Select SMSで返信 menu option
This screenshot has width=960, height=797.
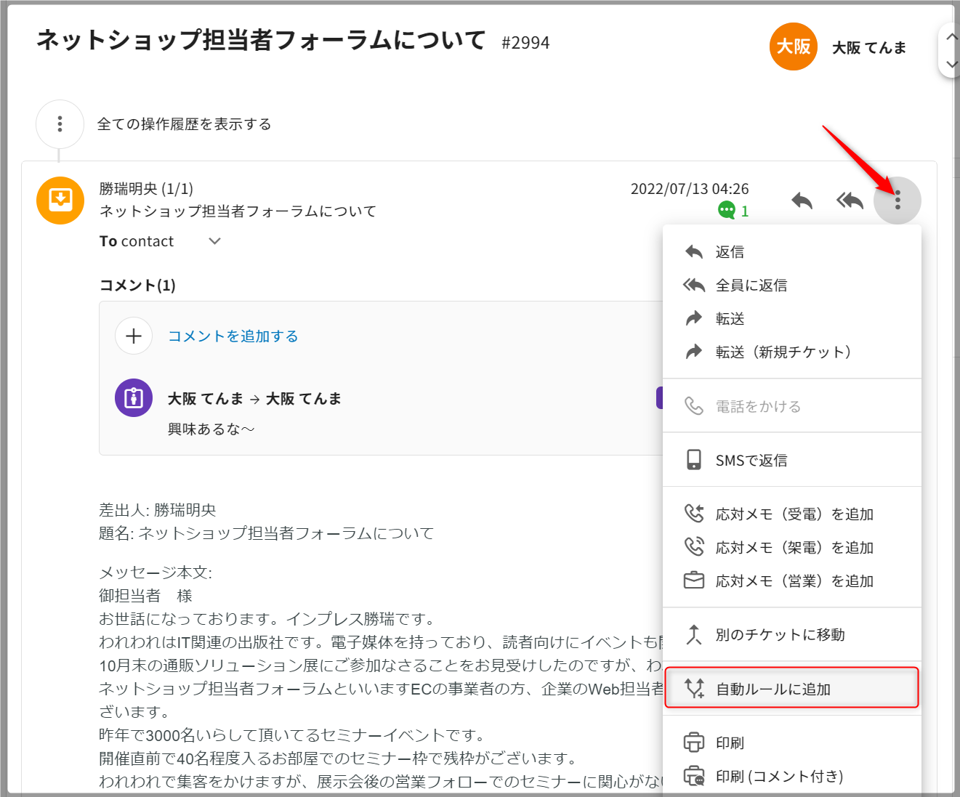[x=751, y=461]
